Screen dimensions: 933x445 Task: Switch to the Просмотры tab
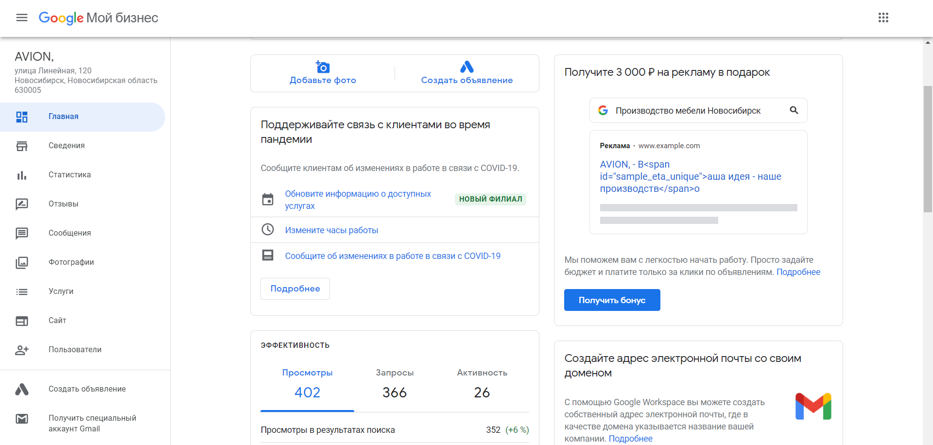pyautogui.click(x=307, y=383)
